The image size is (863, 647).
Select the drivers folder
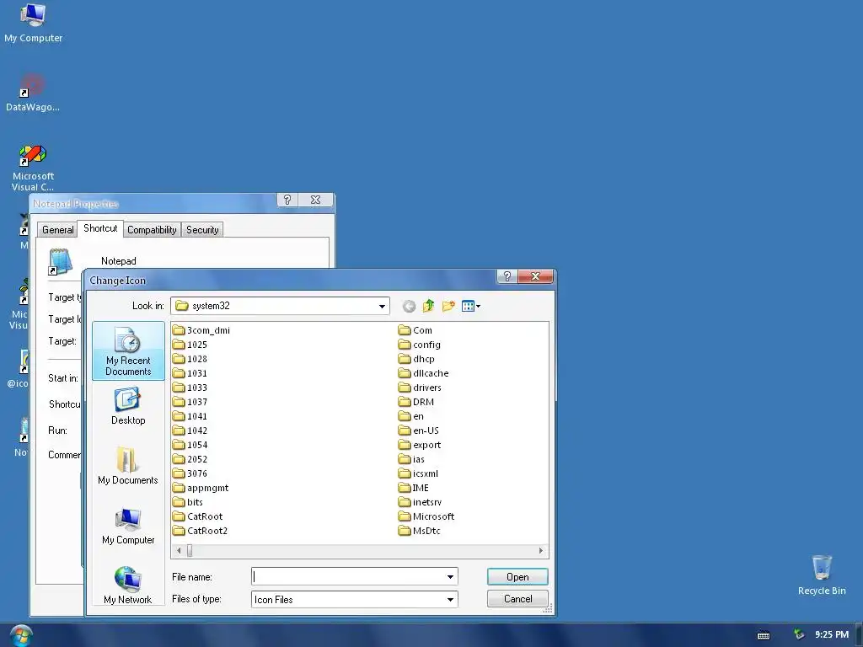tap(420, 388)
